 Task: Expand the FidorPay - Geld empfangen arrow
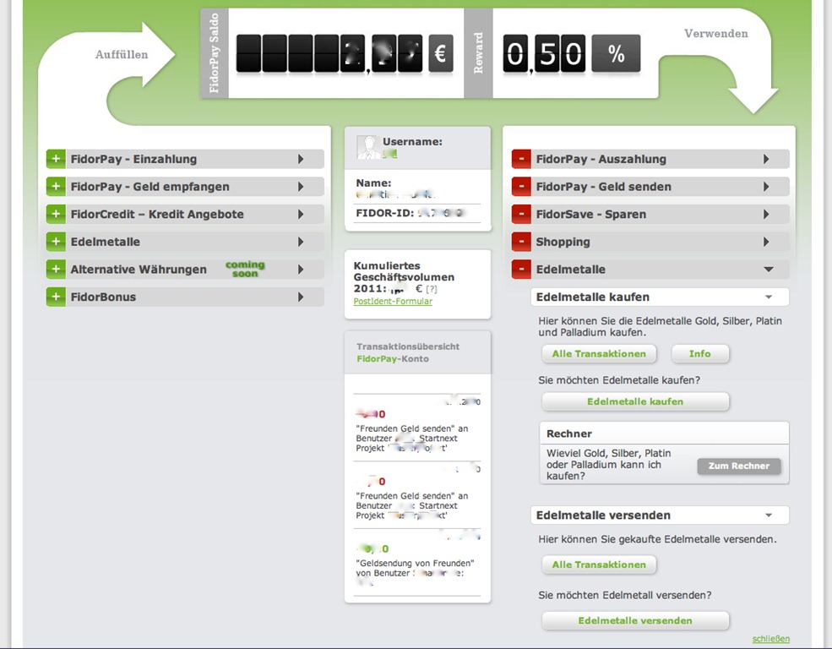pyautogui.click(x=301, y=187)
